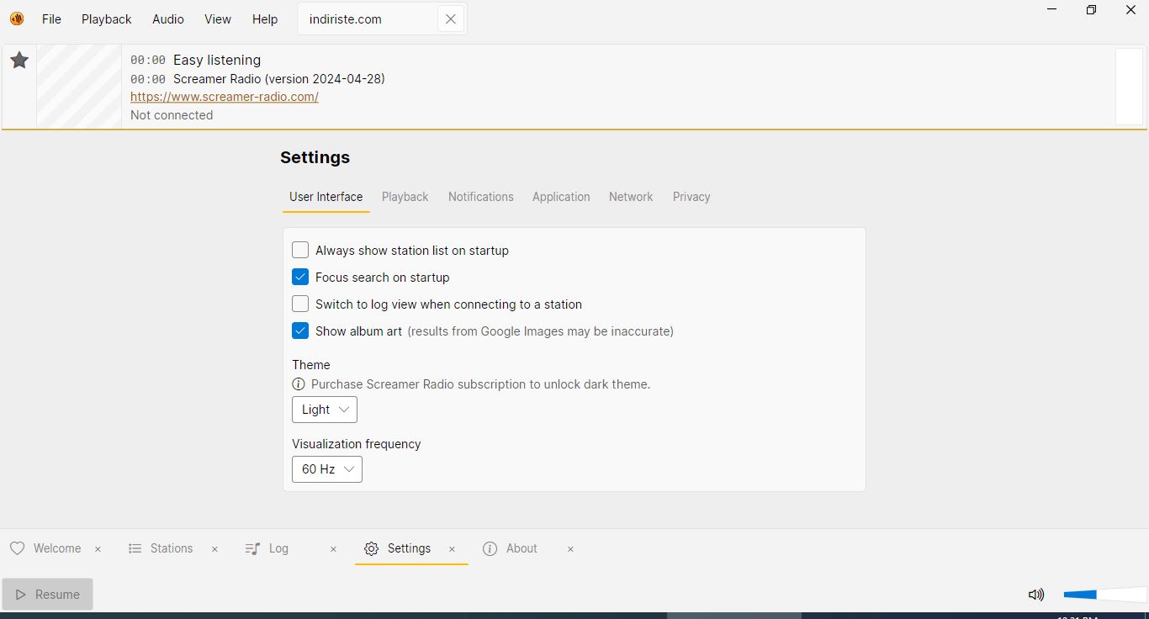Click the Screamer Radio logo icon
The image size is (1149, 619).
coord(17,19)
